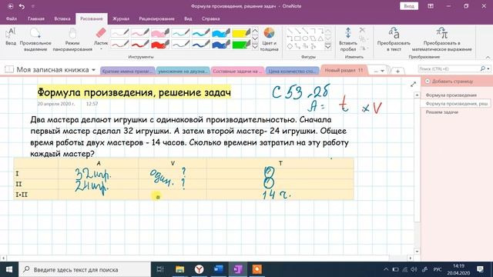Image resolution: width=493 pixels, height=277 pixels.
Task: Open the Формула произведения page
Action: click(x=451, y=95)
